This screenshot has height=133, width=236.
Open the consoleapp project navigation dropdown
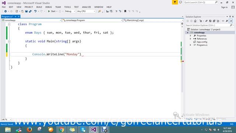[x=31, y=20]
